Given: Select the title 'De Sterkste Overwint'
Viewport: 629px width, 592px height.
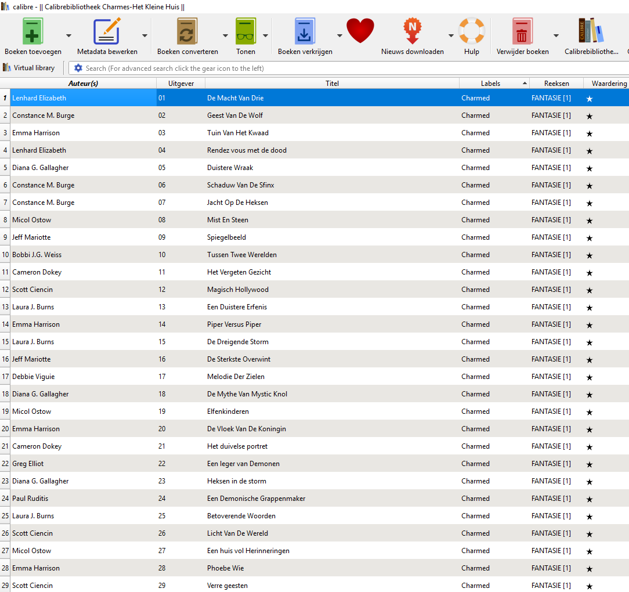Looking at the screenshot, I should click(x=238, y=359).
